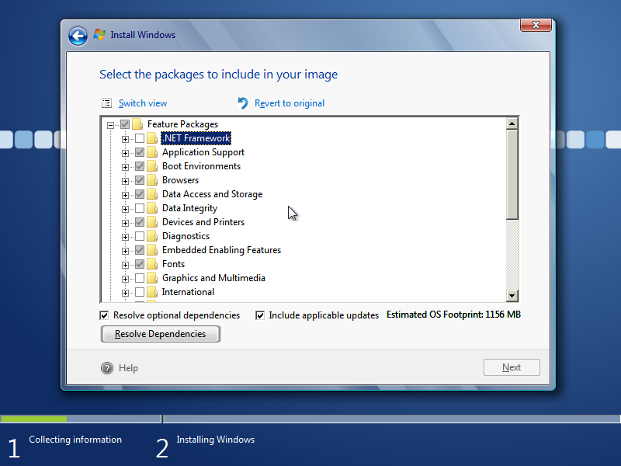621x466 pixels.
Task: Click the Switch view list icon
Action: (x=106, y=103)
